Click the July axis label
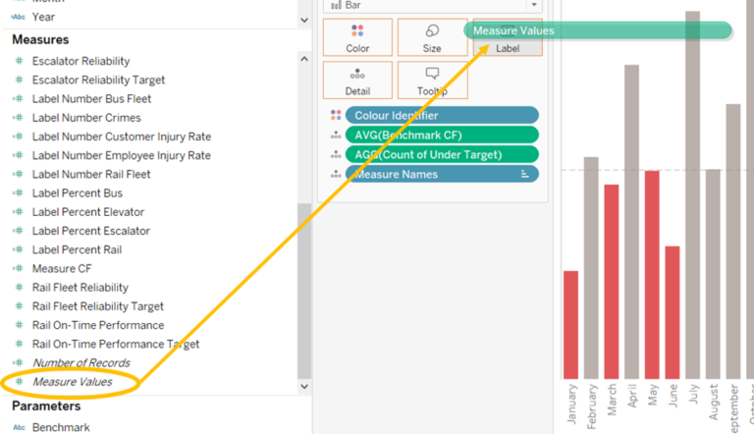The image size is (754, 434). click(x=693, y=394)
